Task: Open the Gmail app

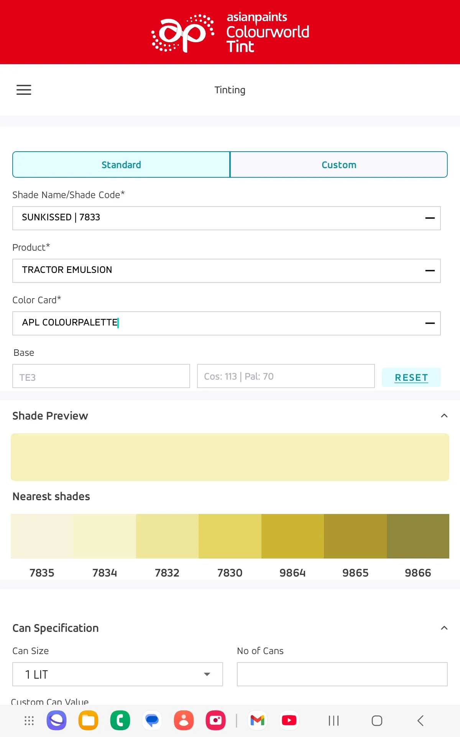Action: pos(258,720)
